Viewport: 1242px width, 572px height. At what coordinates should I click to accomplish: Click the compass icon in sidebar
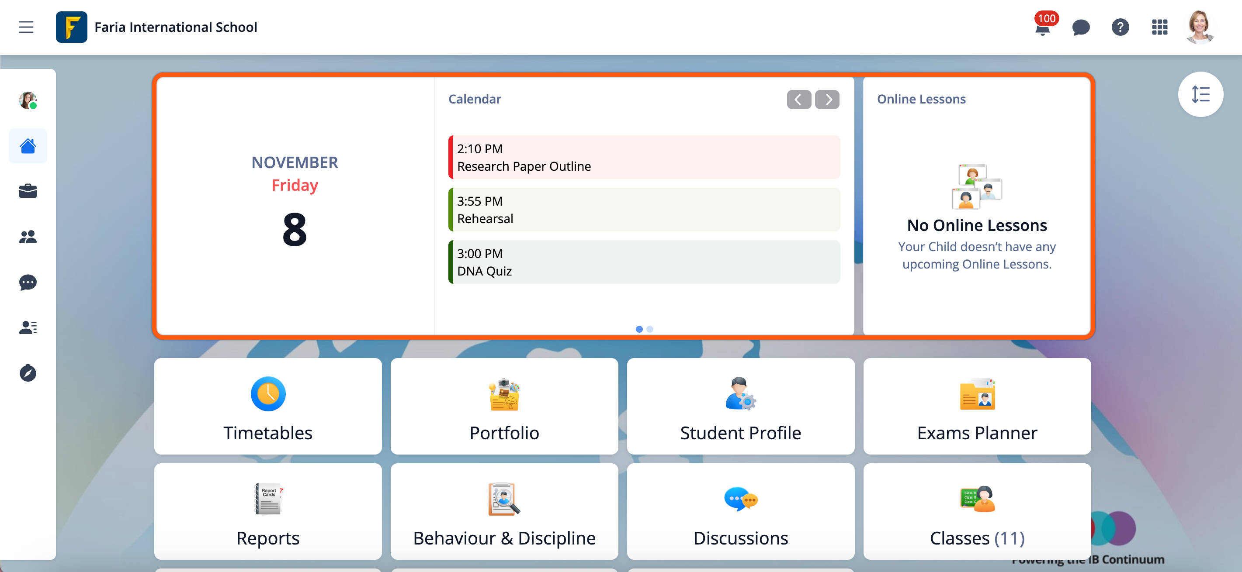tap(28, 373)
